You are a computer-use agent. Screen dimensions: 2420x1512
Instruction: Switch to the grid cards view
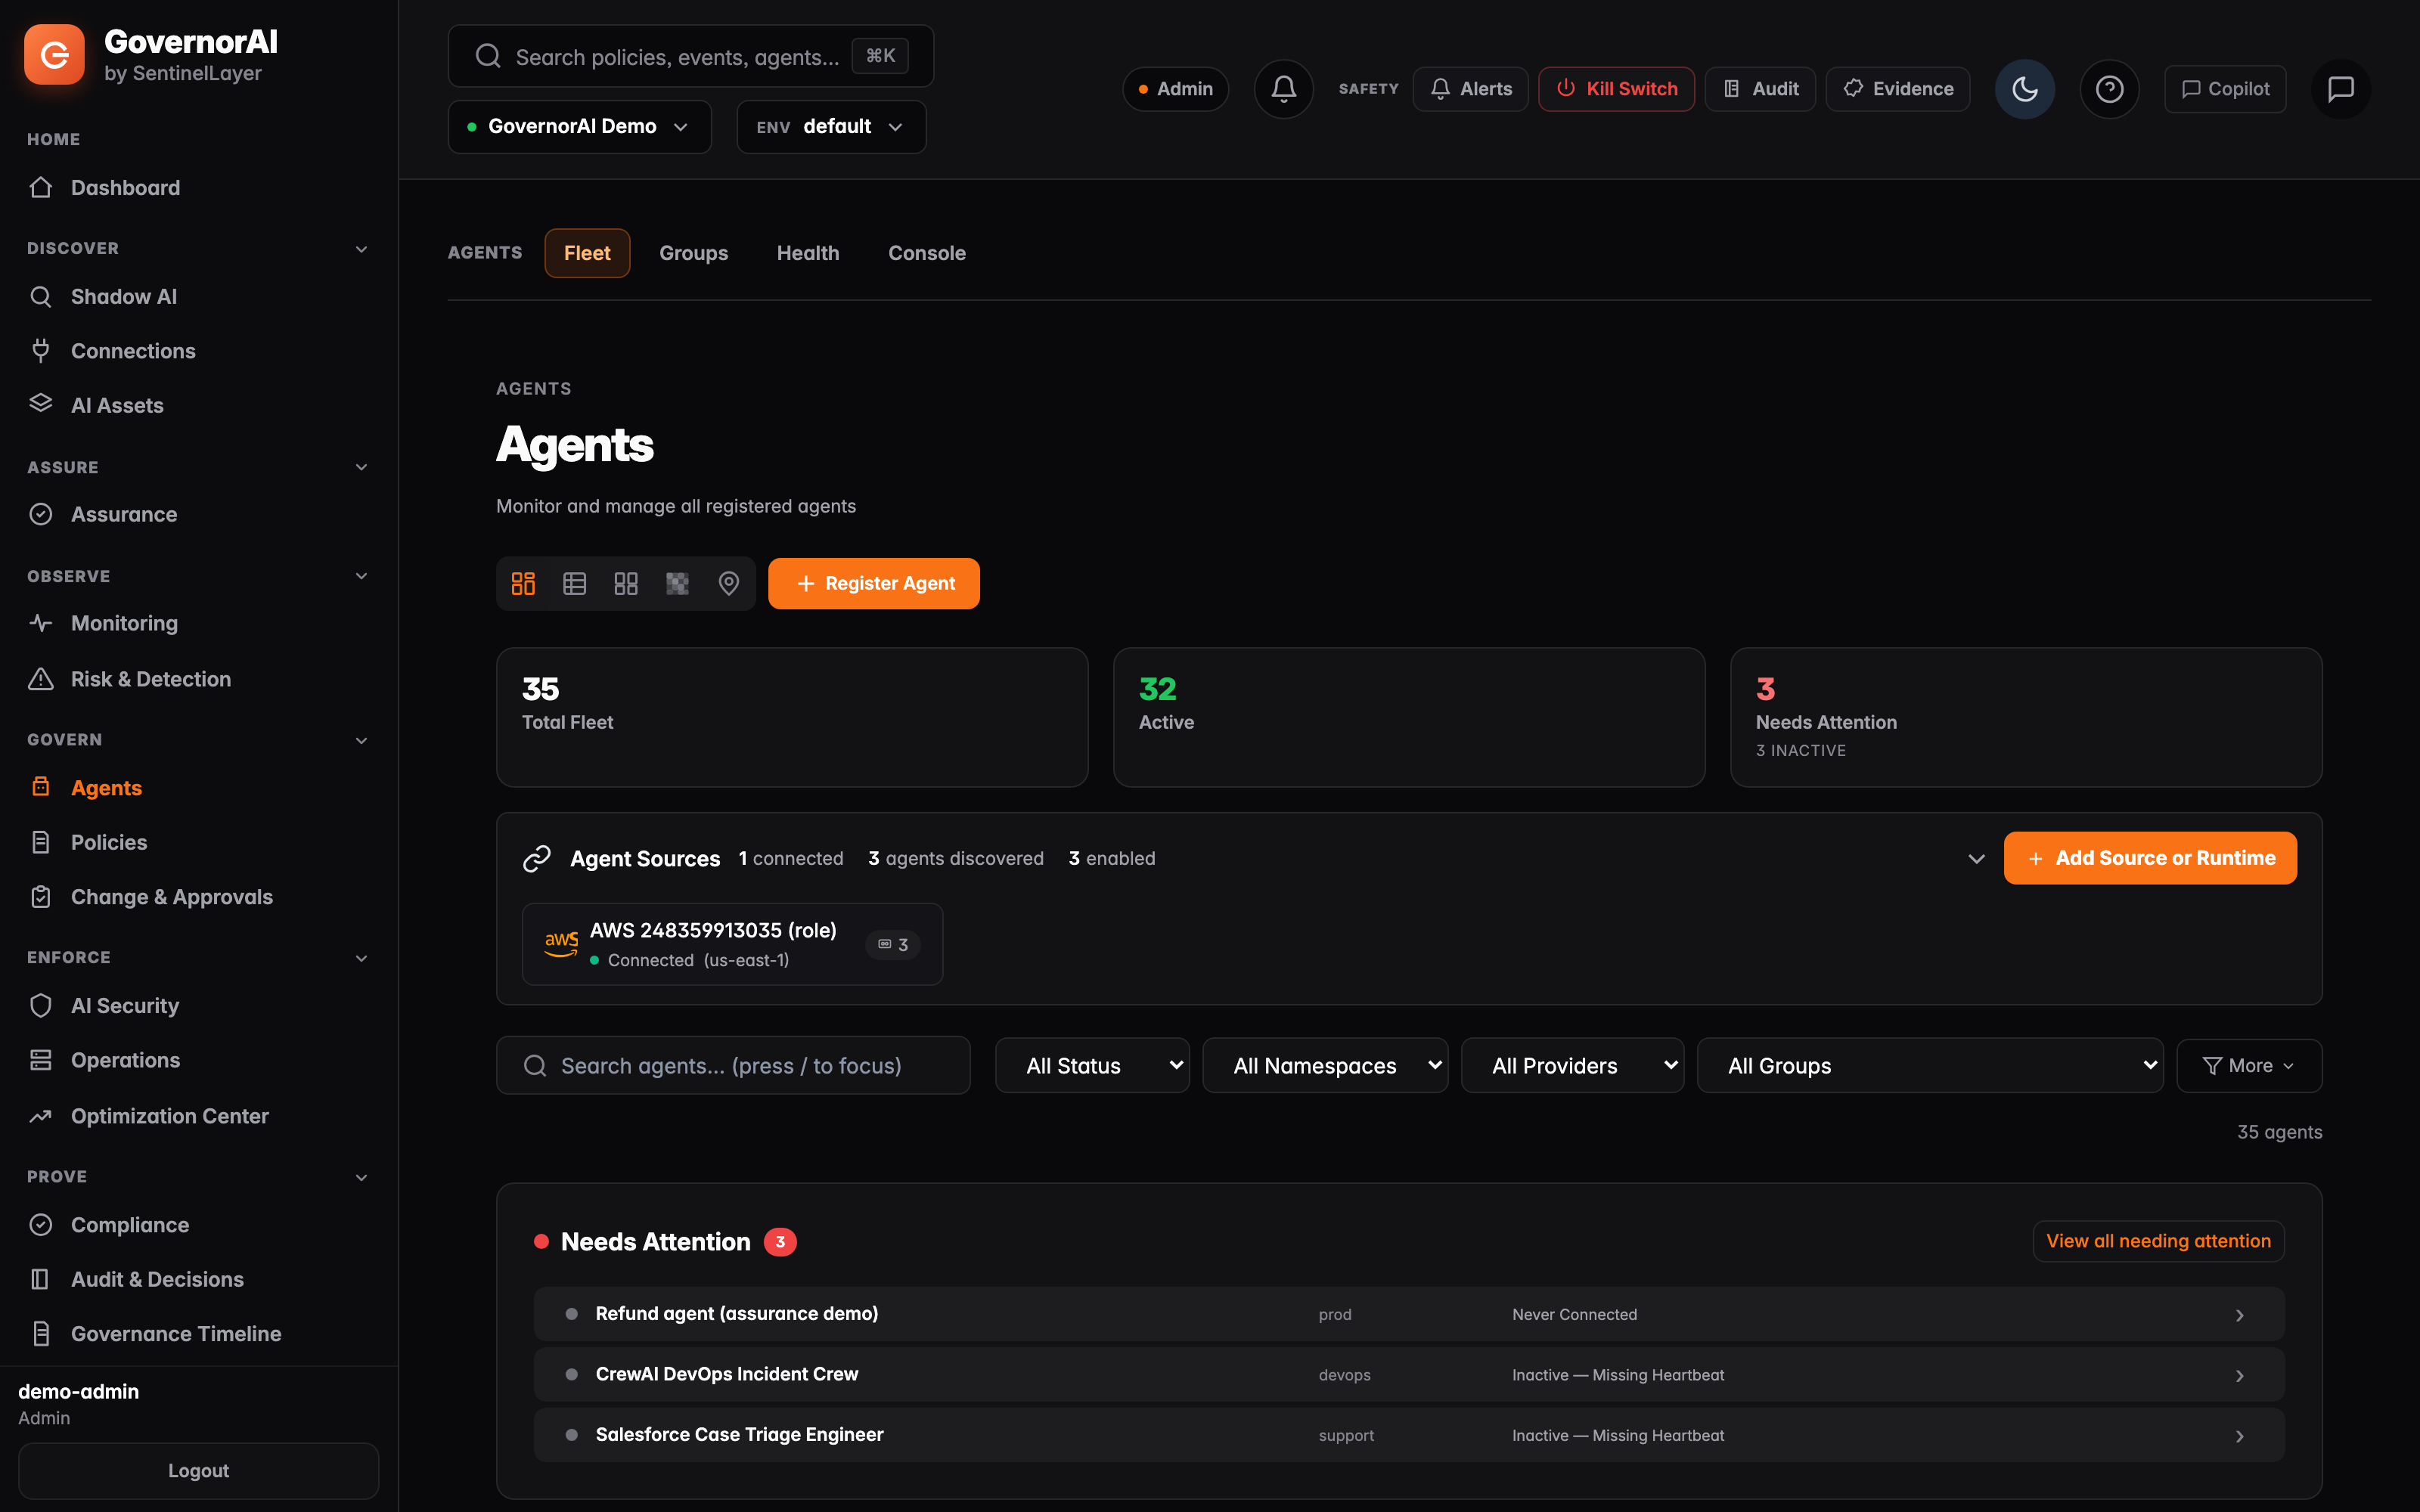[626, 583]
